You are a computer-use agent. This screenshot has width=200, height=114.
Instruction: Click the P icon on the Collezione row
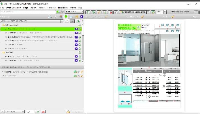(x=76, y=33)
